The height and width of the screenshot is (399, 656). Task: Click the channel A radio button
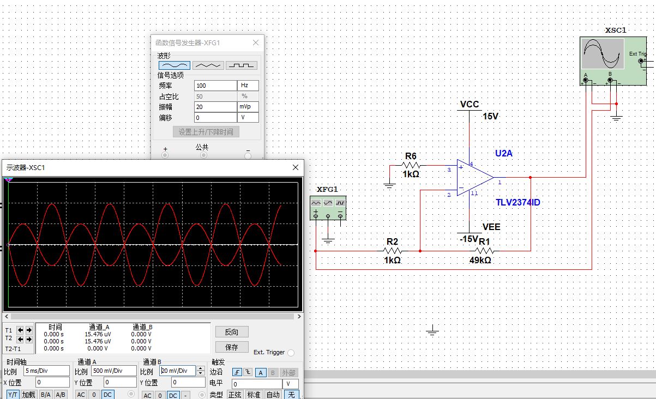(131, 394)
